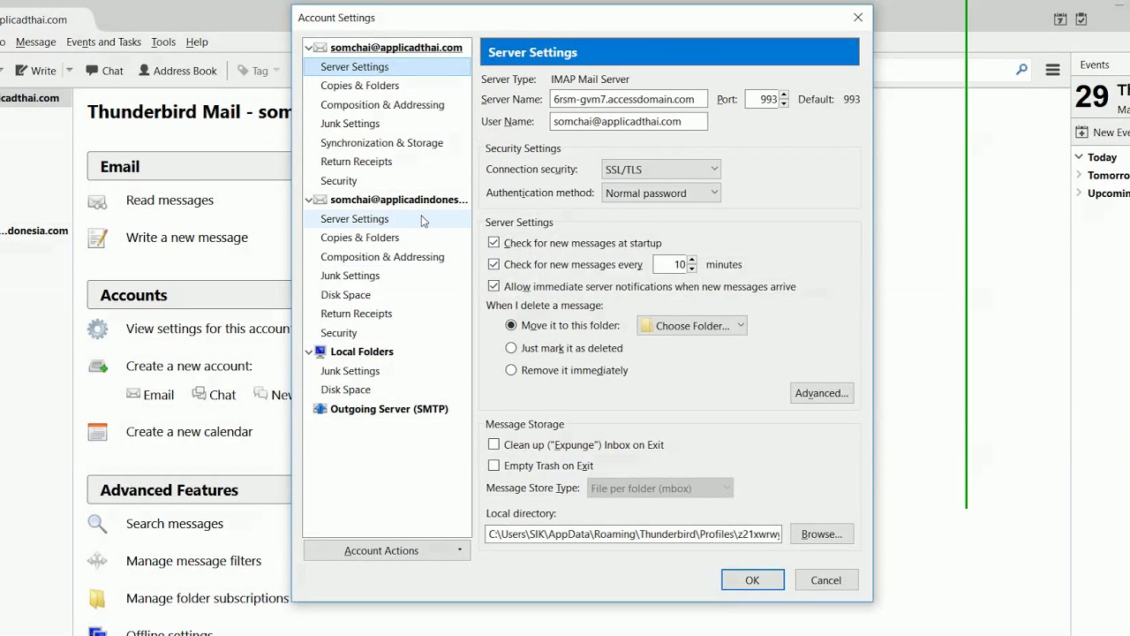Screen dimensions: 1130x636
Task: Click the New Event calendar icon
Action: point(1081,132)
